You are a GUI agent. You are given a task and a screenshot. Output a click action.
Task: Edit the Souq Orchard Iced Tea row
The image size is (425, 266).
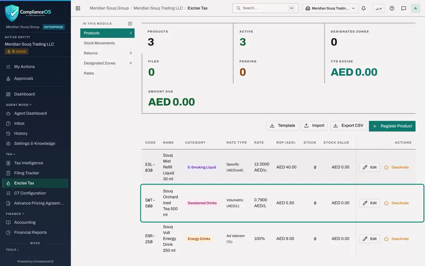[x=370, y=203]
